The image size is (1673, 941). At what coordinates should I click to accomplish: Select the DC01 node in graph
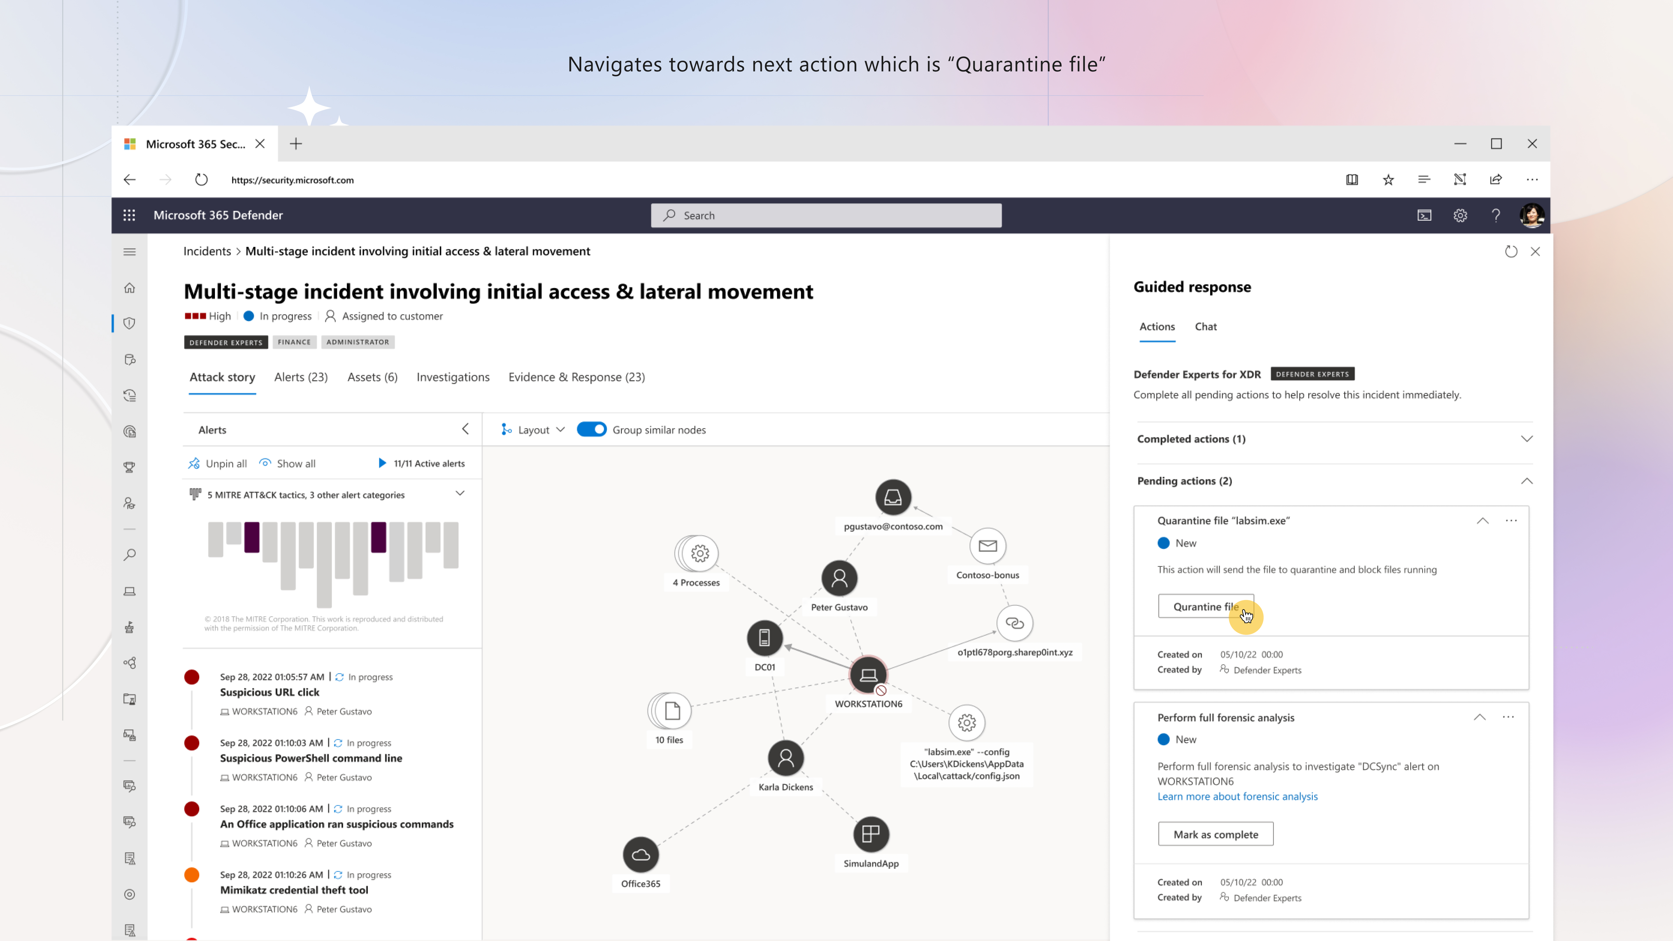click(764, 638)
